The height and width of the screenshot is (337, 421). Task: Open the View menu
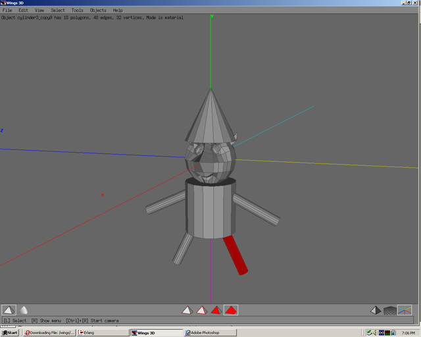coord(39,11)
